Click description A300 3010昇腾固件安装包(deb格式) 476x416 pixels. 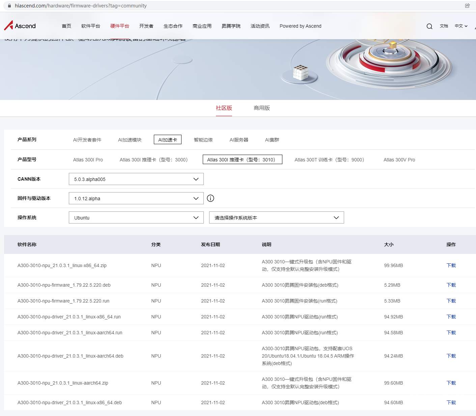click(x=300, y=285)
